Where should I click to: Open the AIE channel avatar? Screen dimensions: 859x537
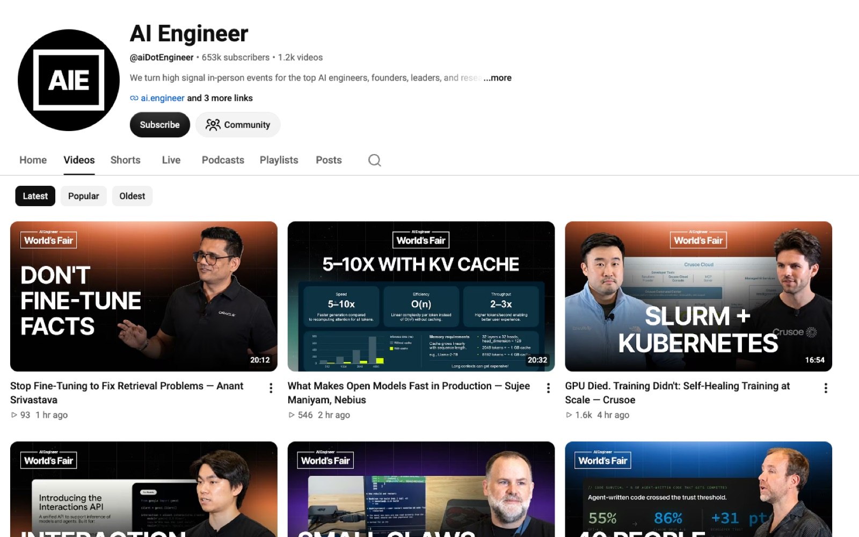click(69, 80)
